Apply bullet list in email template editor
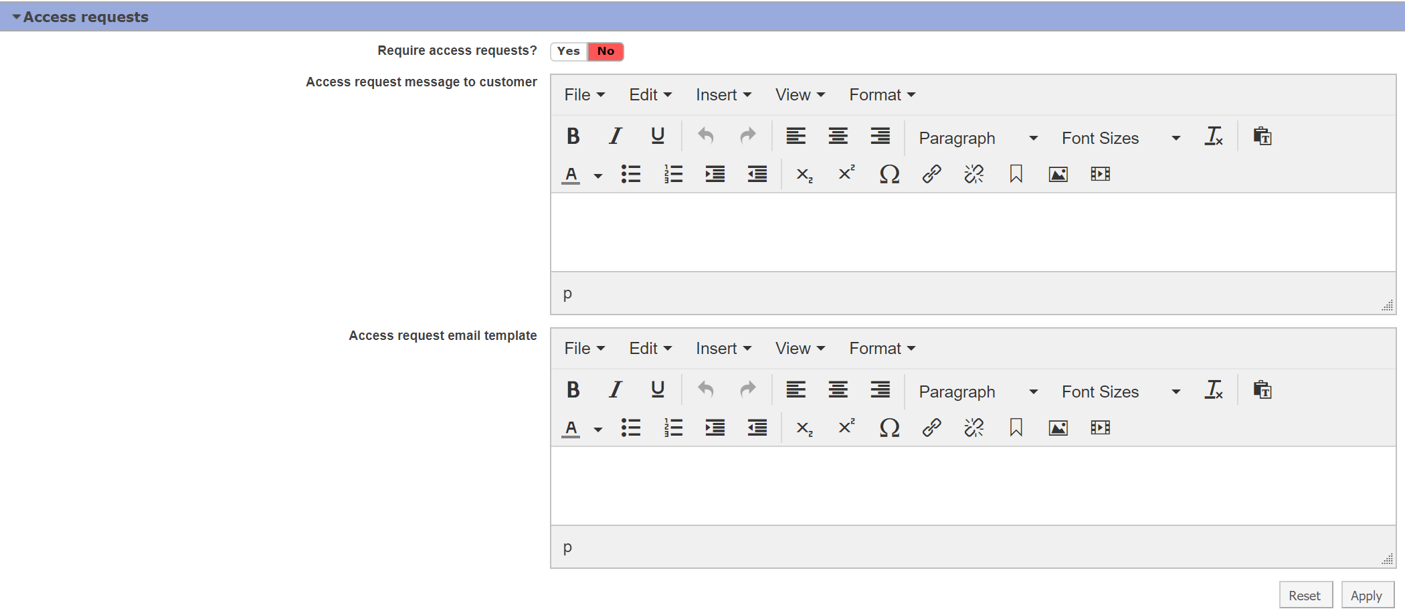1405x613 pixels. coord(630,428)
